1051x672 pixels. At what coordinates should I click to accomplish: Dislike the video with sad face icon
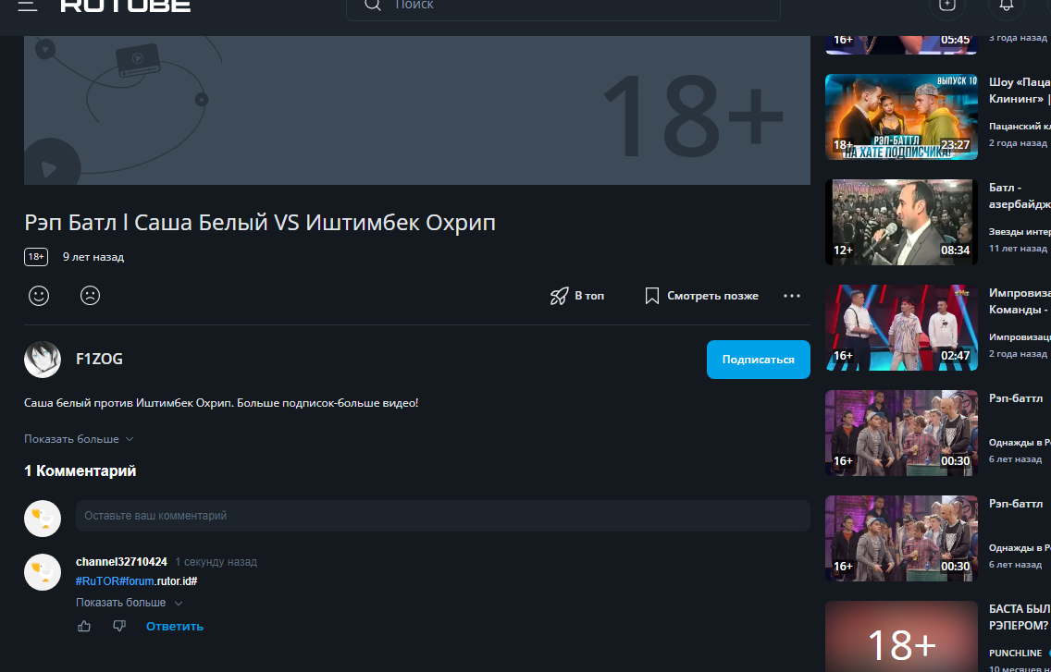pos(90,296)
